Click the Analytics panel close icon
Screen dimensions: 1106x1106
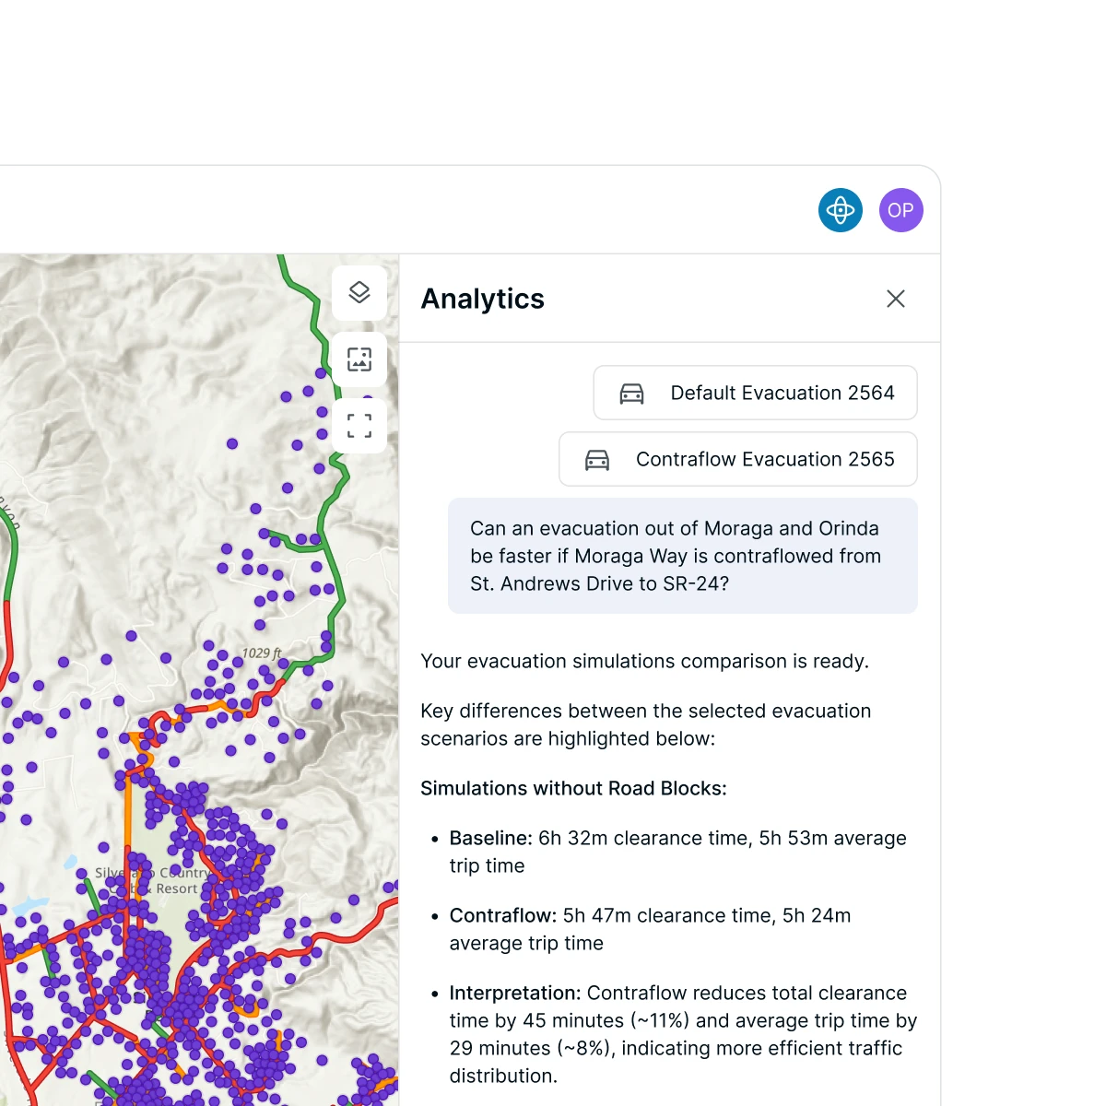(x=896, y=299)
